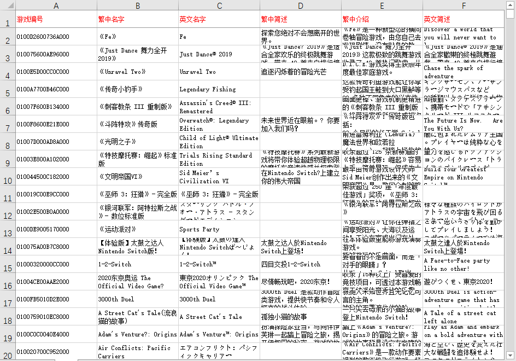Click the 《运动派对》 cell
Viewport: 516px width, 361px height.
(138, 229)
